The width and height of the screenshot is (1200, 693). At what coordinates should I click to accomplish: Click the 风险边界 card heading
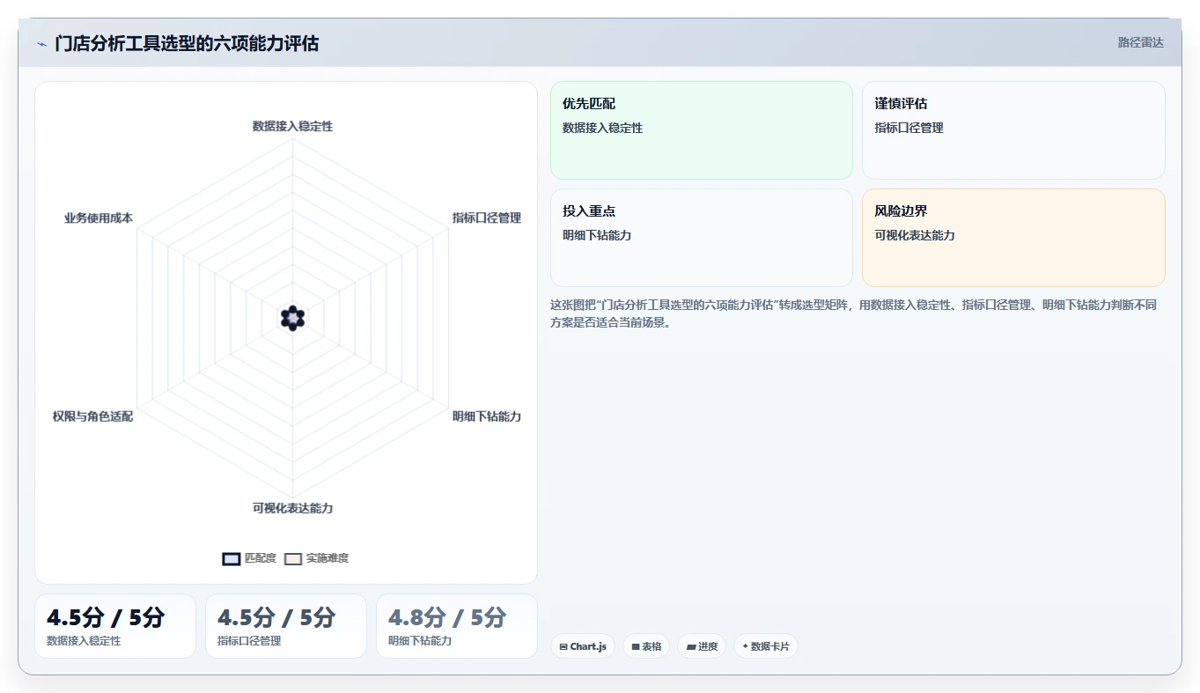point(901,211)
